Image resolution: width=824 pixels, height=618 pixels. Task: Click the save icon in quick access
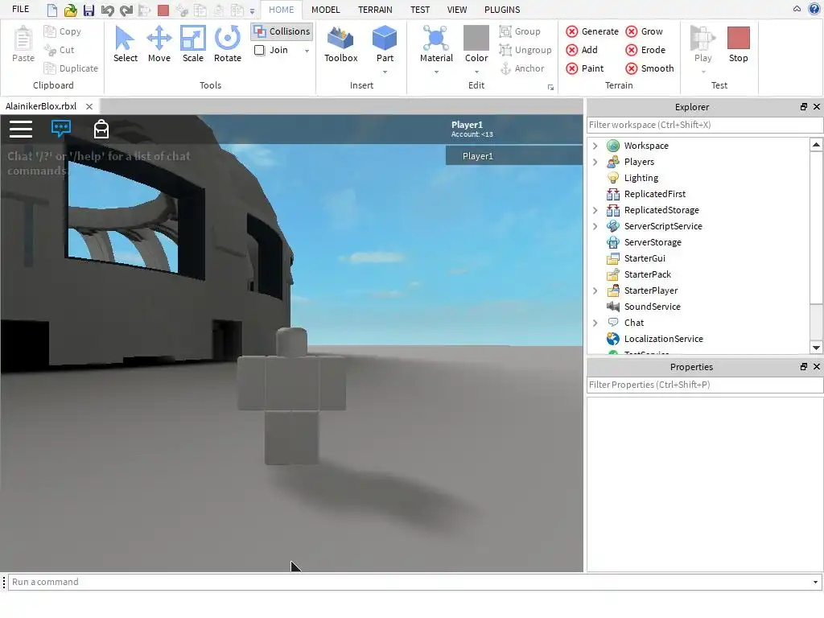89,10
